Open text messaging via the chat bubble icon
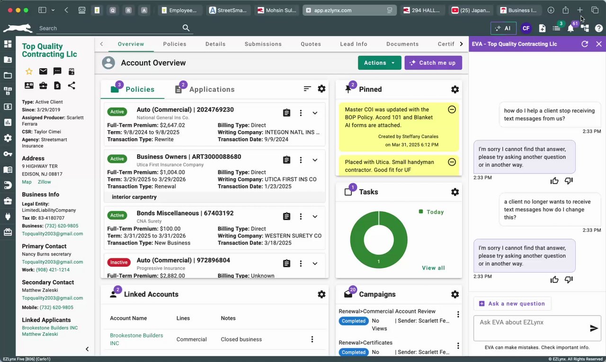The width and height of the screenshot is (606, 362). point(57,71)
